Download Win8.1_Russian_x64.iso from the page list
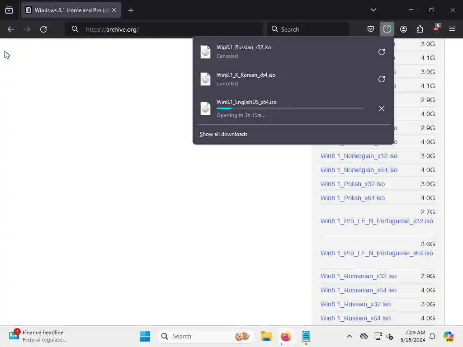 pyautogui.click(x=355, y=318)
